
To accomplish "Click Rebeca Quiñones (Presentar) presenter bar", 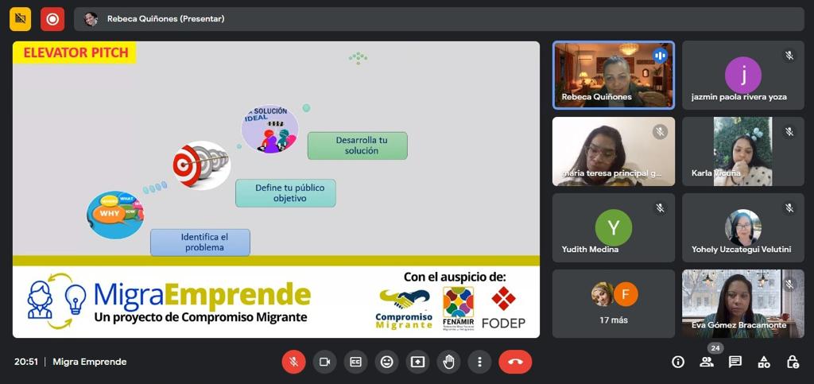I will 439,19.
